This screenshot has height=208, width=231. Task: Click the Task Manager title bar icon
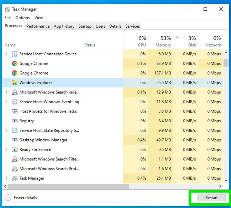(x=8, y=9)
